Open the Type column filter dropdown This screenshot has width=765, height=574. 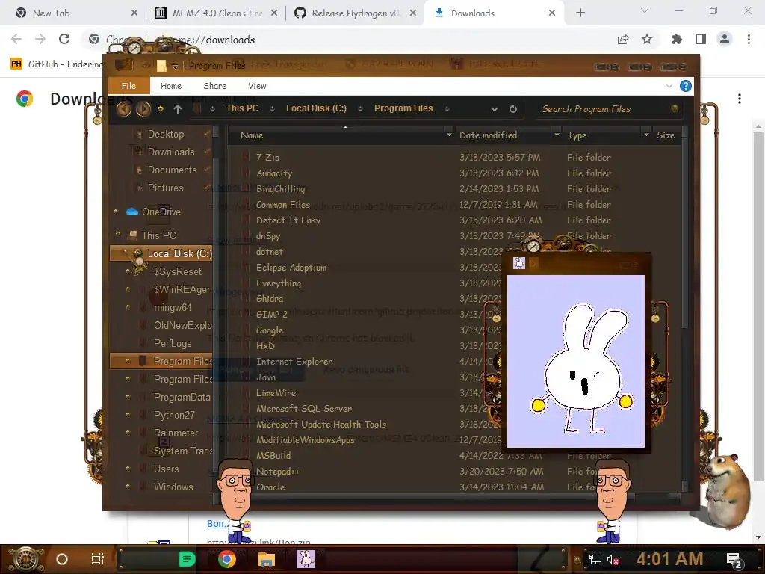(x=646, y=135)
